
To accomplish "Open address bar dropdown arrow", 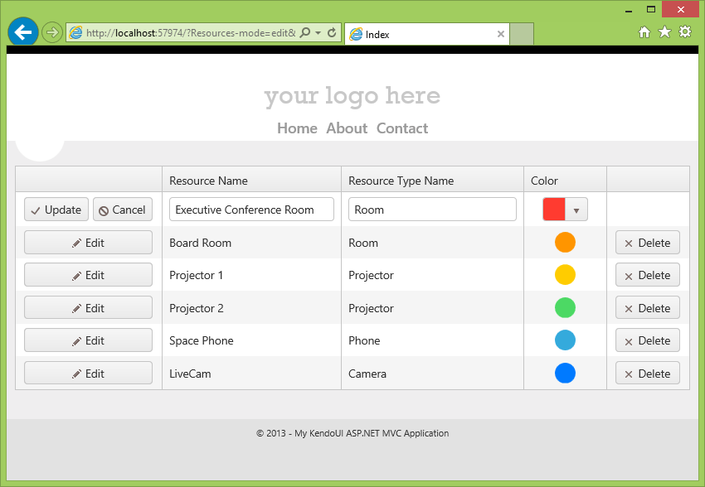I will tap(318, 33).
